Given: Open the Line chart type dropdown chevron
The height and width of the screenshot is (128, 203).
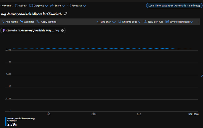Looking at the screenshot, I should (x=114, y=22).
